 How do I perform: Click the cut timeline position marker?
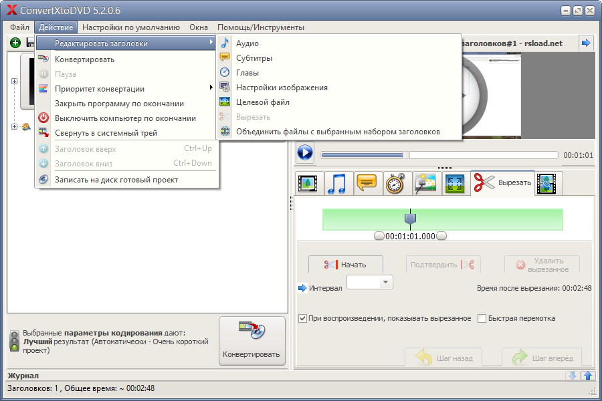pos(411,219)
